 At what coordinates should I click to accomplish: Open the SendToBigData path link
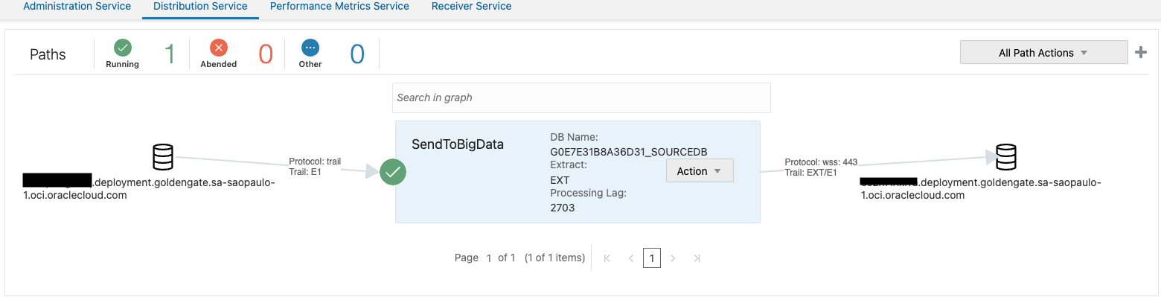click(458, 144)
